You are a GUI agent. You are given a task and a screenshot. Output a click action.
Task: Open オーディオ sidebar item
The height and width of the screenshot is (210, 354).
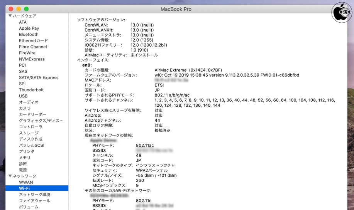(29, 102)
